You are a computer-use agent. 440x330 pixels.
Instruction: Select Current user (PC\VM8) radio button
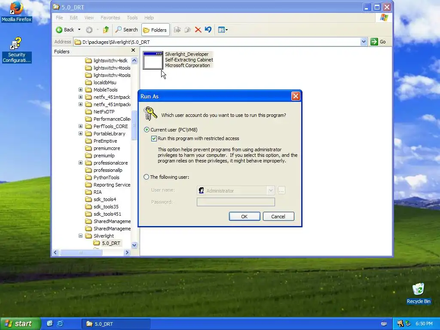click(147, 130)
